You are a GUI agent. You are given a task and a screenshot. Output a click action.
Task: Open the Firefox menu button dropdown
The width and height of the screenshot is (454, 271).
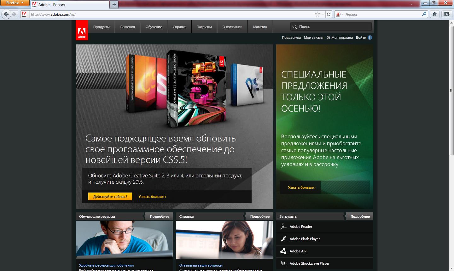pyautogui.click(x=15, y=3)
